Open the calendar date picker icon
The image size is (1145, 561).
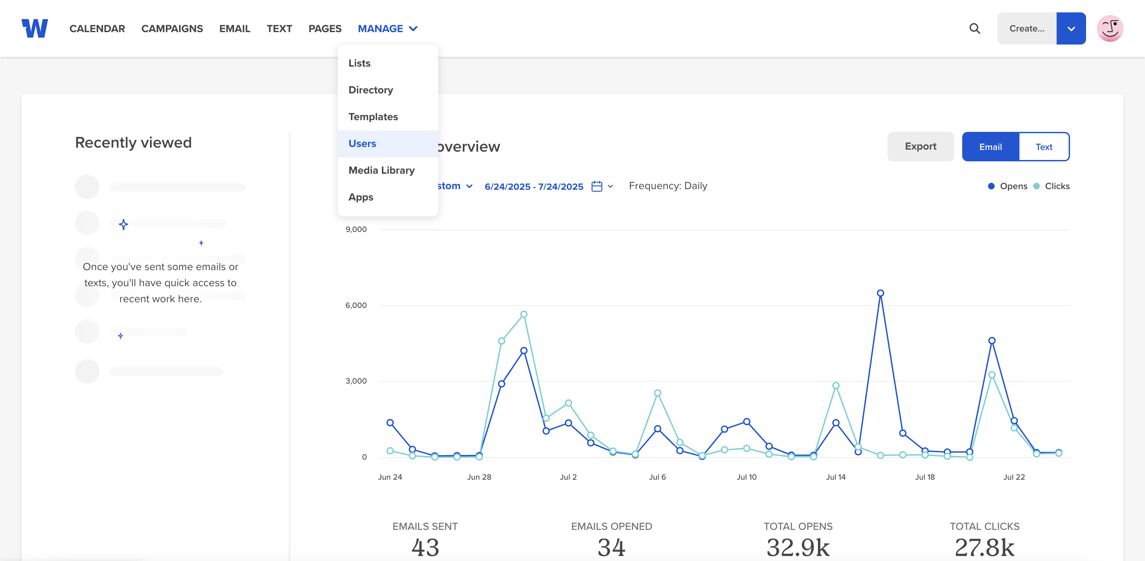click(597, 186)
